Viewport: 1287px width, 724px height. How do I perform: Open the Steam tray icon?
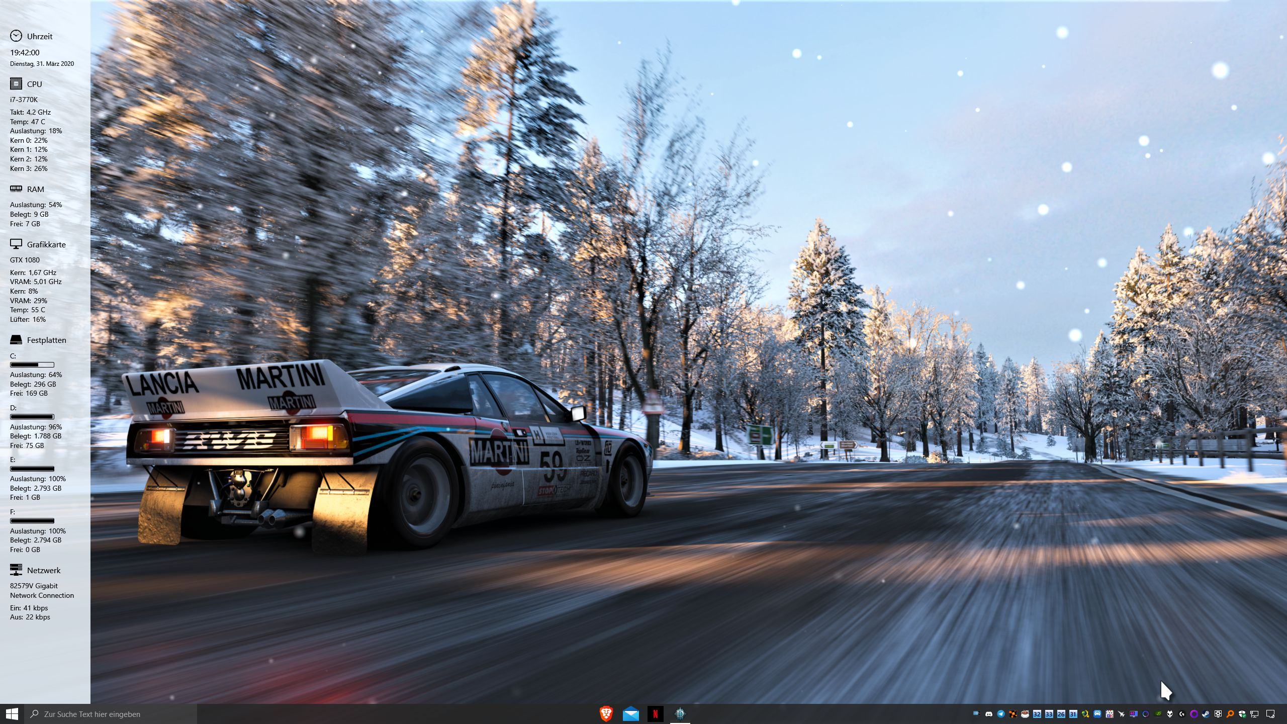pyautogui.click(x=1206, y=714)
